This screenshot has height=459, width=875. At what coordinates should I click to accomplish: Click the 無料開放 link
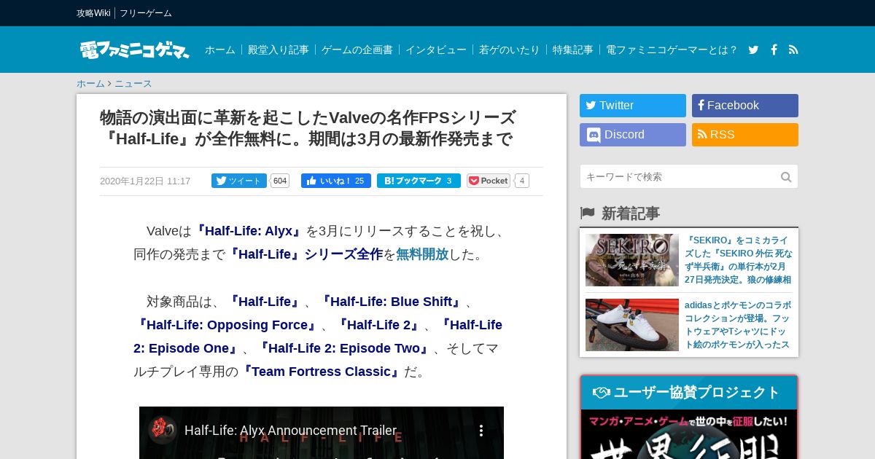[x=422, y=254]
